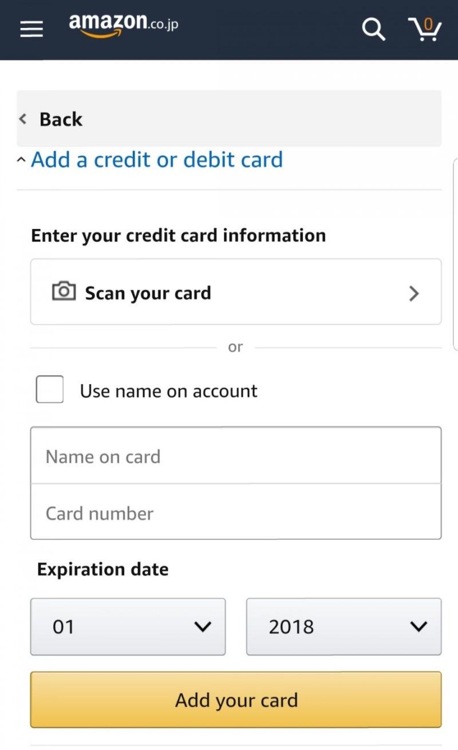Open the shopping cart icon
Viewport: 458px width, 750px height.
[425, 29]
